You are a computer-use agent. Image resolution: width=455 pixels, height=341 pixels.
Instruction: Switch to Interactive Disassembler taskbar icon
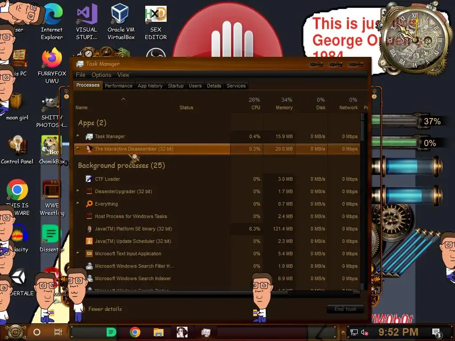182,332
